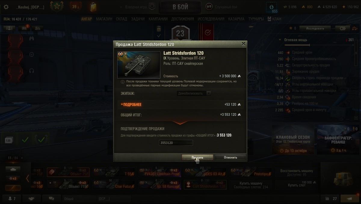
Task: Switch to the МАГАЗИН tab
Action: click(x=104, y=19)
